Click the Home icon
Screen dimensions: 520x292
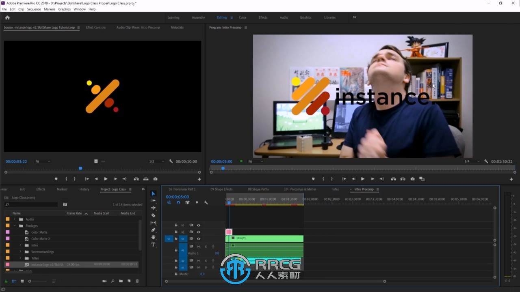coord(7,17)
